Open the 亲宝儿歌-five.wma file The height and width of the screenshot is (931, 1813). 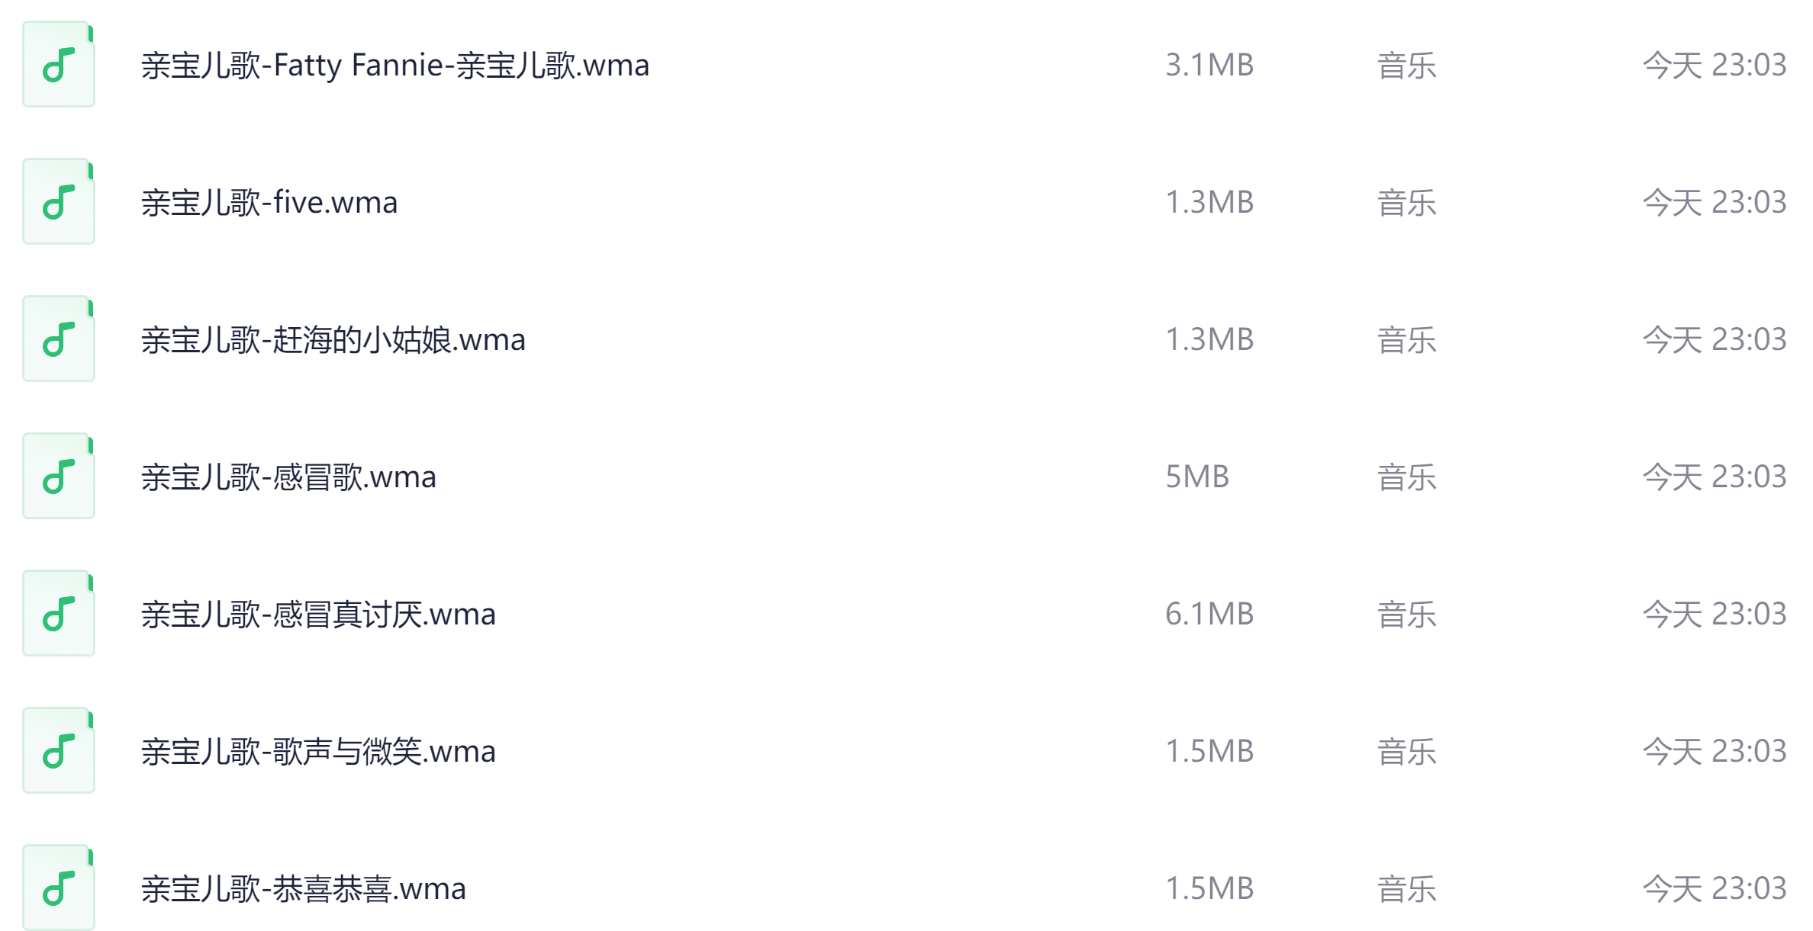(269, 203)
